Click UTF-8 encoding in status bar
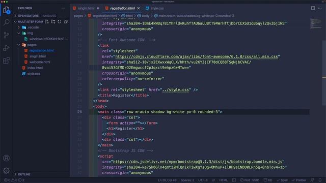The image size is (326, 183). tap(203, 180)
